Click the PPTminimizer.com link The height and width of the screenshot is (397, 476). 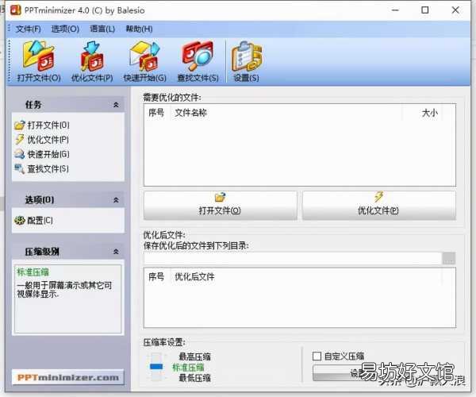click(x=68, y=378)
